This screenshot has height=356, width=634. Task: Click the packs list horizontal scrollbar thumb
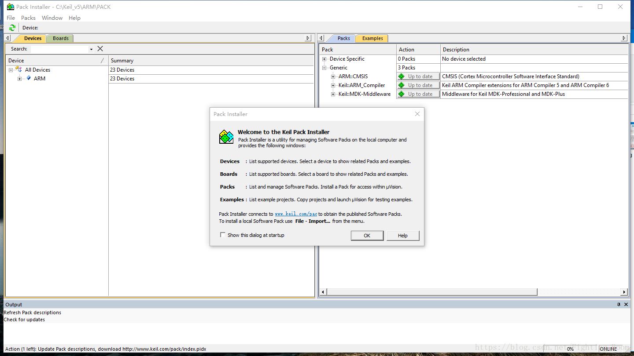(x=432, y=292)
